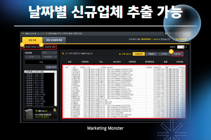This screenshot has height=140, width=211.
Task: Click the 고유번호 column header
Action: (x=179, y=62)
